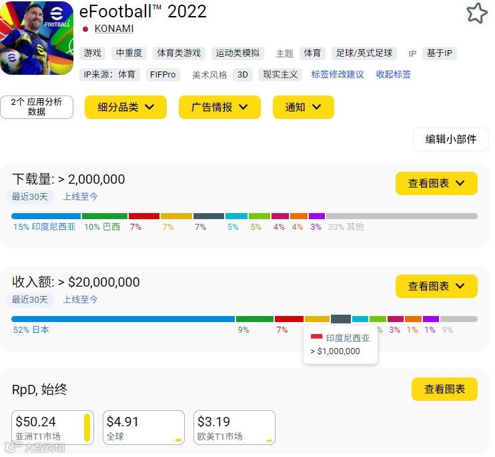Select 最近30天 tab under 收入额
Viewport: 495px width, 457px height.
[29, 299]
